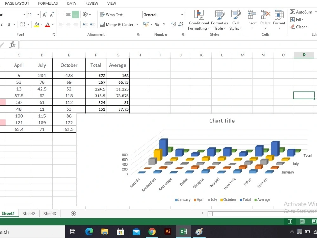Increase indent in the Alignment group
Viewport: 317px width, 238px height.
92,24
